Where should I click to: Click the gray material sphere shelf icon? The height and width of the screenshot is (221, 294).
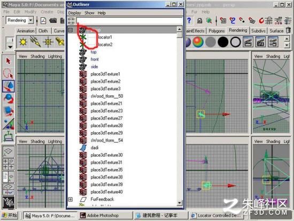click(x=211, y=42)
